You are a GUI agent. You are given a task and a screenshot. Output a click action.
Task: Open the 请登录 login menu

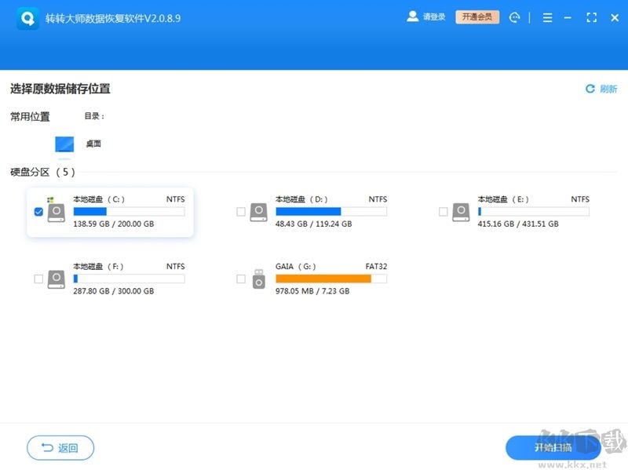425,17
